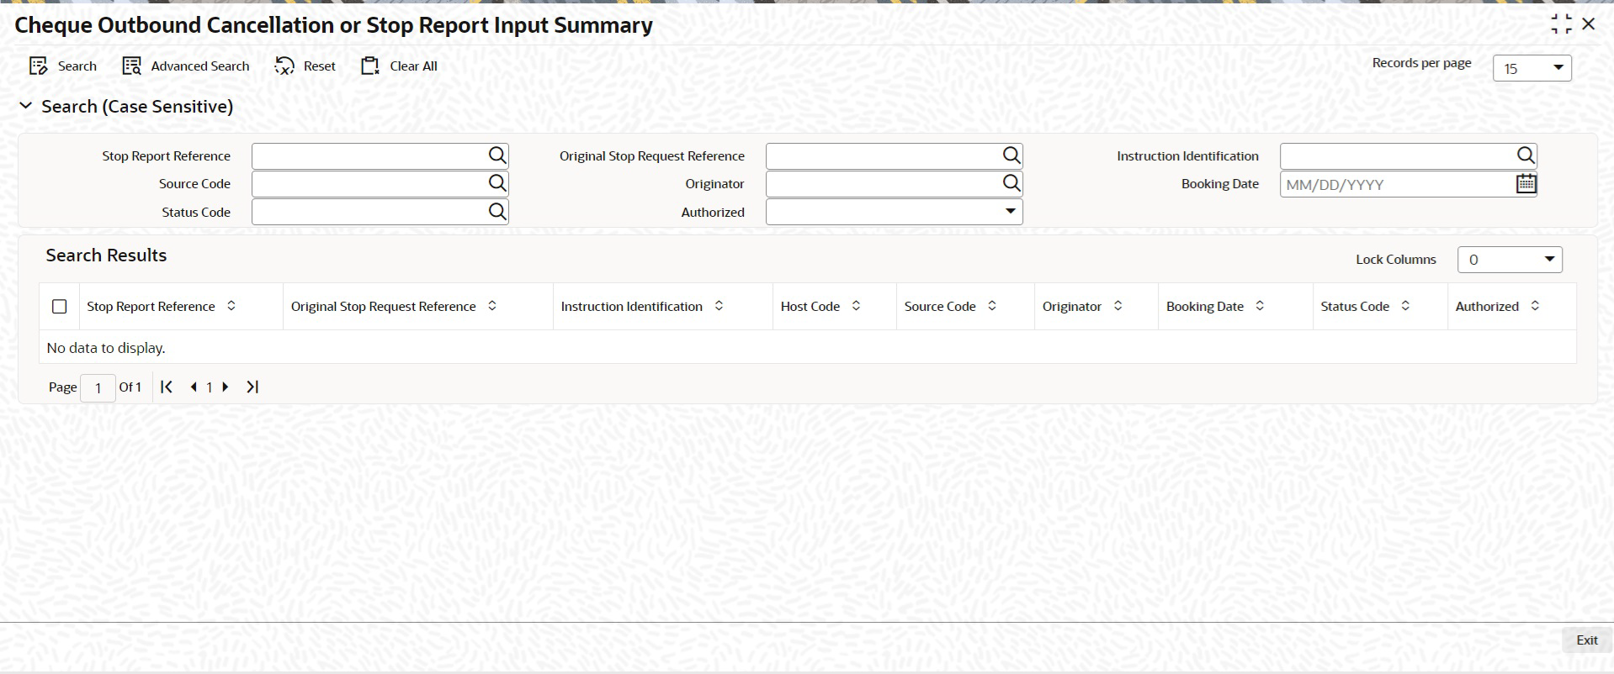The image size is (1614, 674).
Task: Open the Lock Columns dropdown
Action: point(1510,260)
